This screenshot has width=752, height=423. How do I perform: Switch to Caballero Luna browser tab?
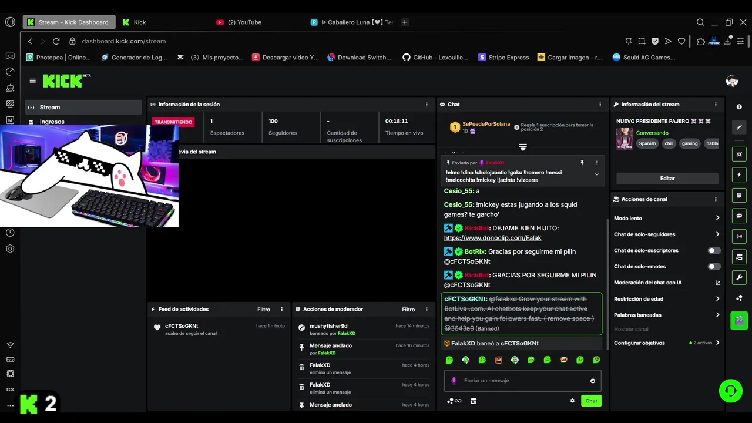351,22
